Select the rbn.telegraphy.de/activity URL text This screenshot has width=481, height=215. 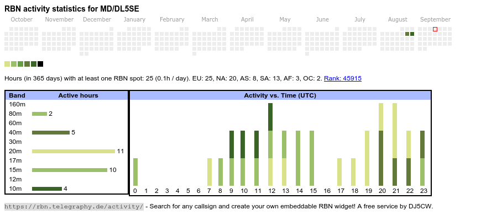pyautogui.click(x=74, y=206)
